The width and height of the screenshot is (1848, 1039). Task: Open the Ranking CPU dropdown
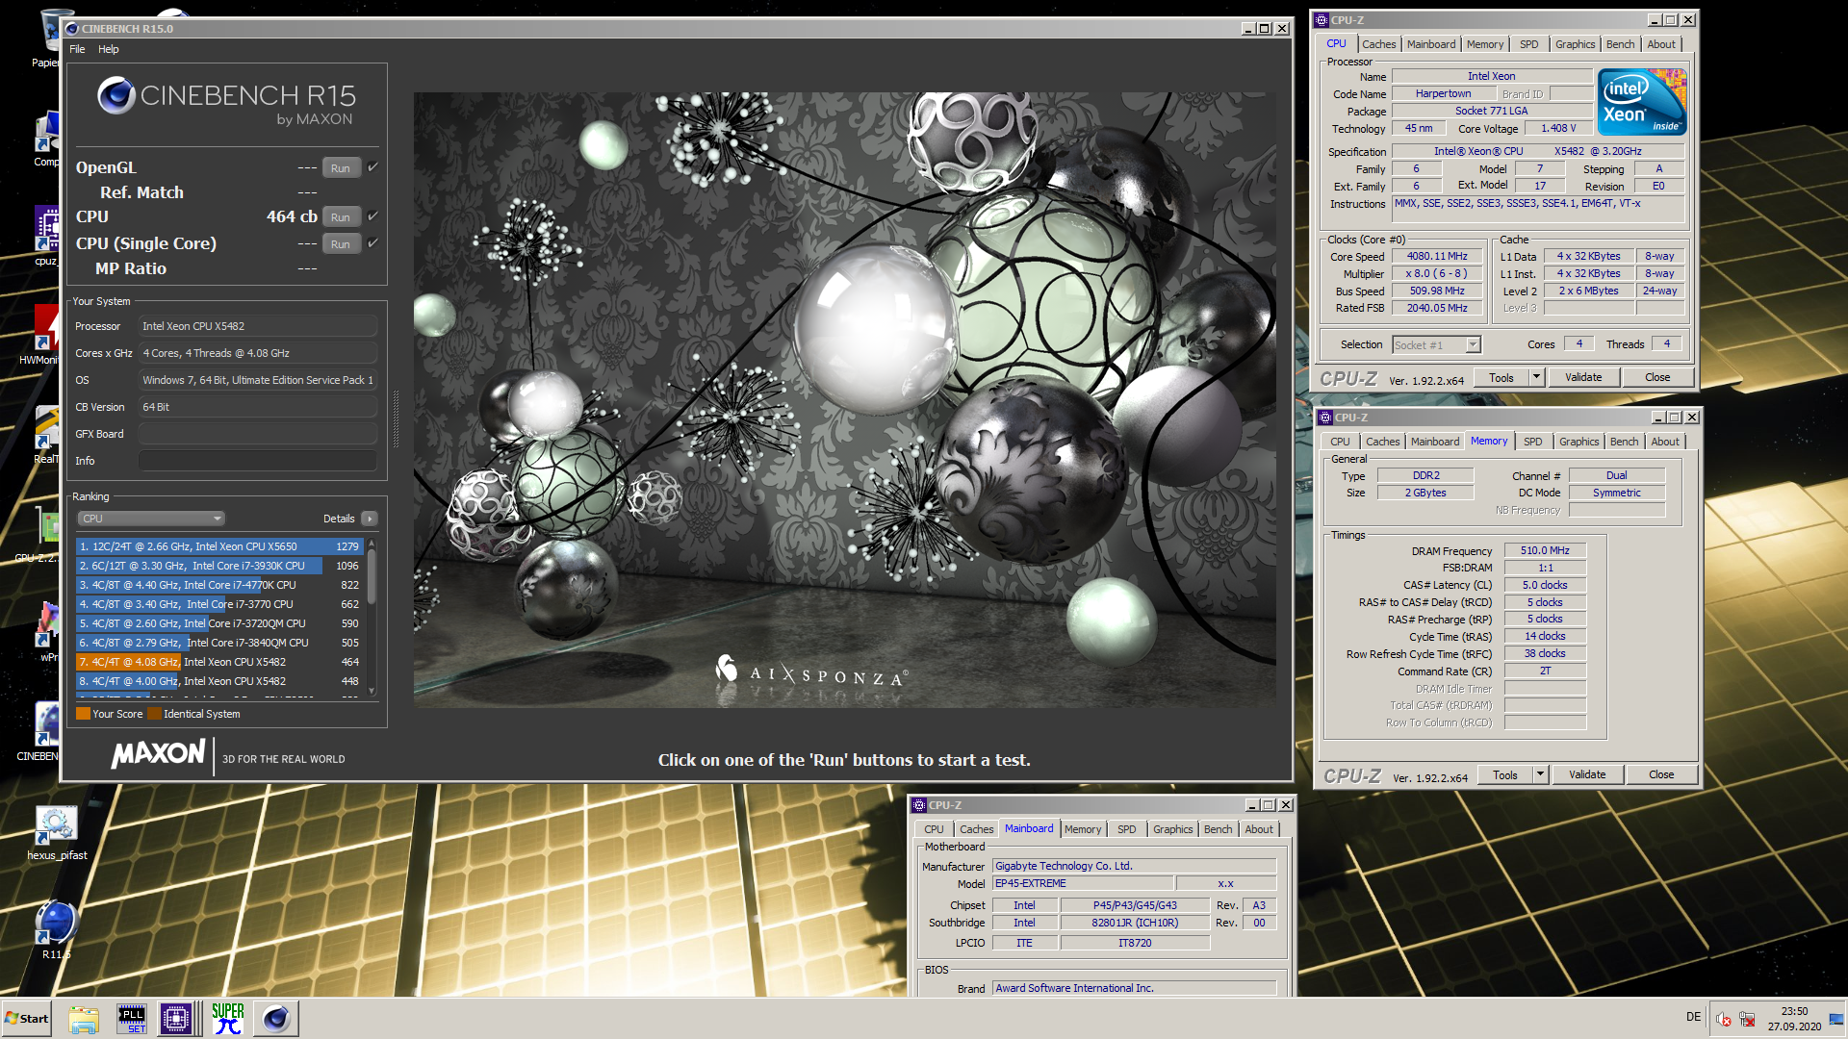(151, 519)
